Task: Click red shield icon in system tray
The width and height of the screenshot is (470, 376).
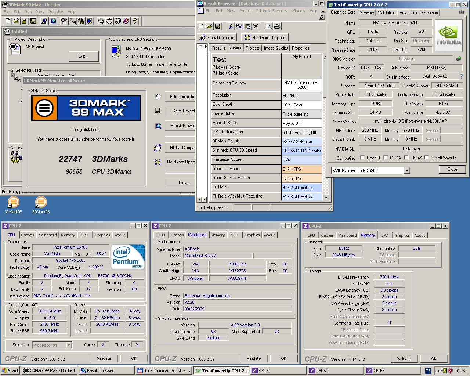Action: 450,371
